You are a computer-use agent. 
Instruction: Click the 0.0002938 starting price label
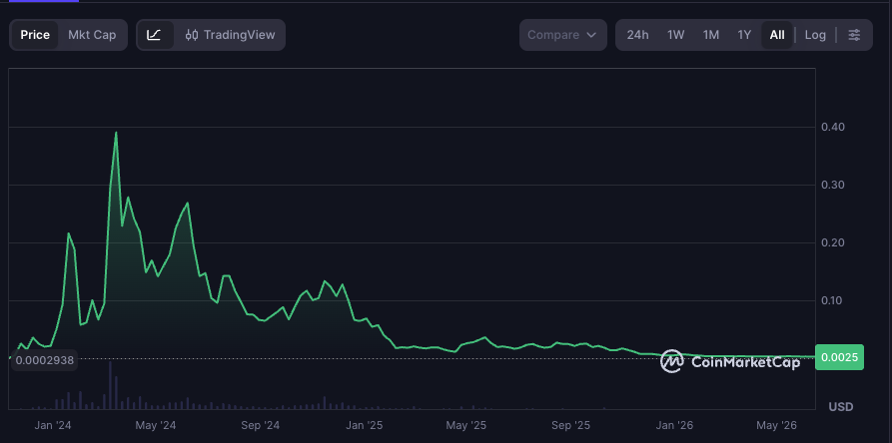click(44, 360)
